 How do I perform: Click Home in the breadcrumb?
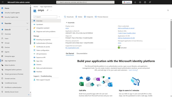(36, 6)
